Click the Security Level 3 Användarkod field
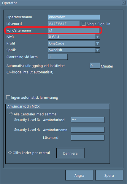 88,120
